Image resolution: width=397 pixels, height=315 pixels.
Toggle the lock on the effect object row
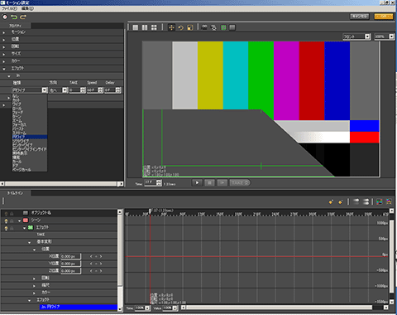(x=12, y=228)
